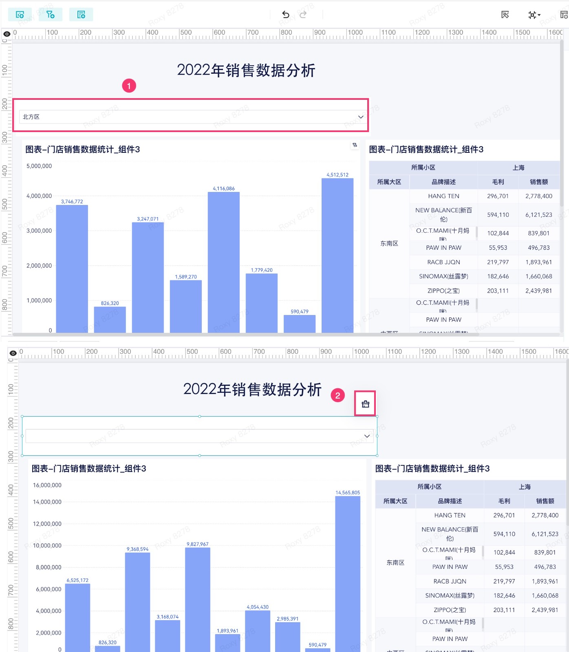Image resolution: width=569 pixels, height=652 pixels.
Task: Open the empty selected filter dropdown
Action: [199, 436]
